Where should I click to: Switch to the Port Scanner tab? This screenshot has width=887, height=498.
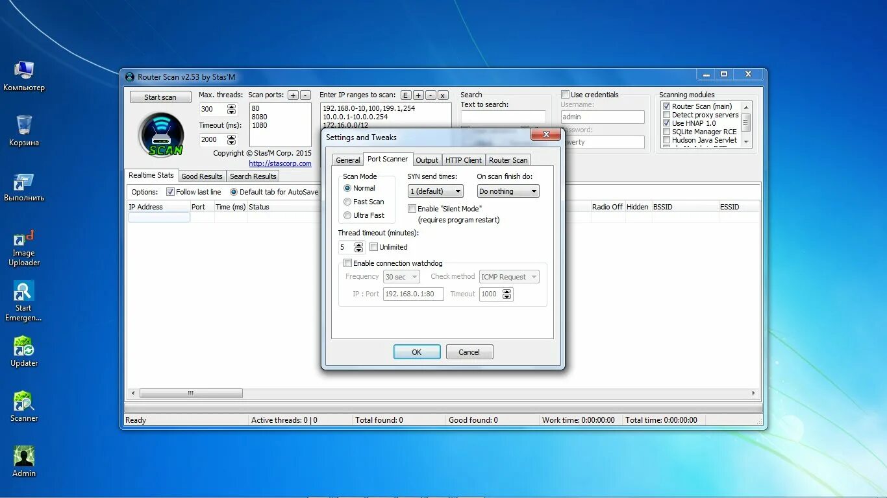(x=388, y=159)
